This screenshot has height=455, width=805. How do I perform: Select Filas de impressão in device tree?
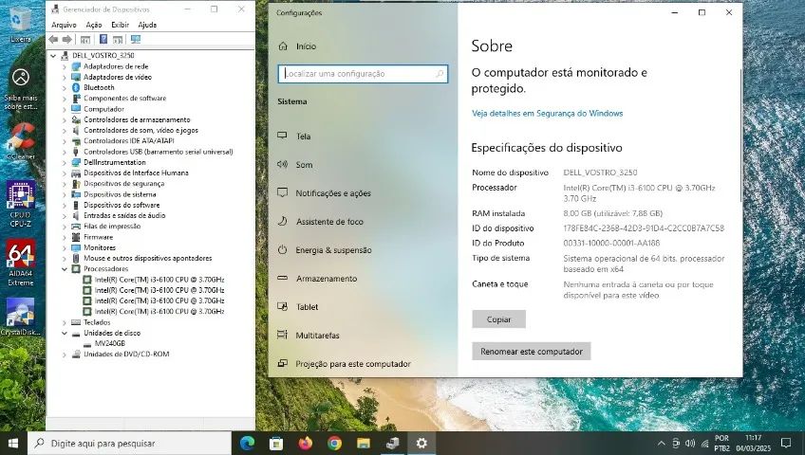coord(112,227)
